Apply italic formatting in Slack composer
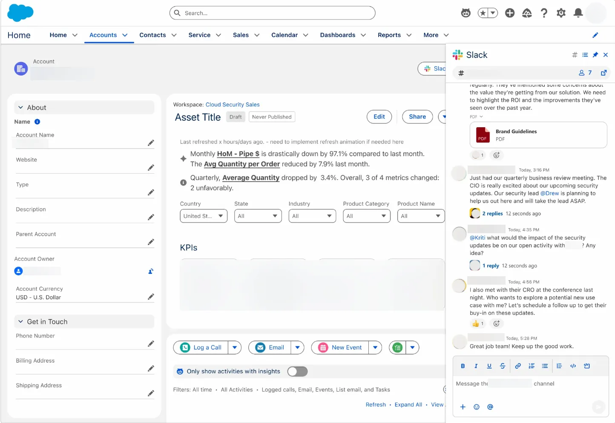The height and width of the screenshot is (423, 615). click(x=476, y=366)
